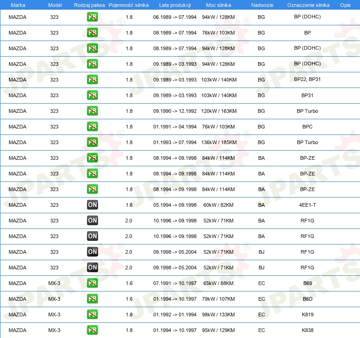
Task: Click Opis column header
Action: [x=345, y=5]
